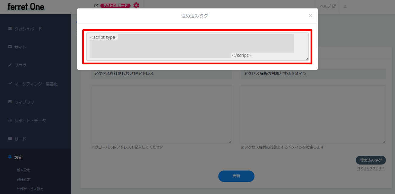Image resolution: width=395 pixels, height=194 pixels.
Task: Click the ferret One logo
Action: 26,7
